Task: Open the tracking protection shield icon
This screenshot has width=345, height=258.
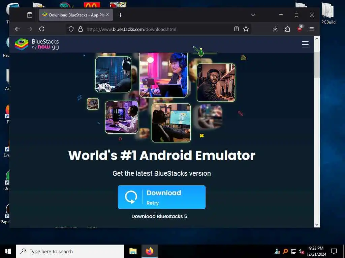Action: [x=71, y=29]
